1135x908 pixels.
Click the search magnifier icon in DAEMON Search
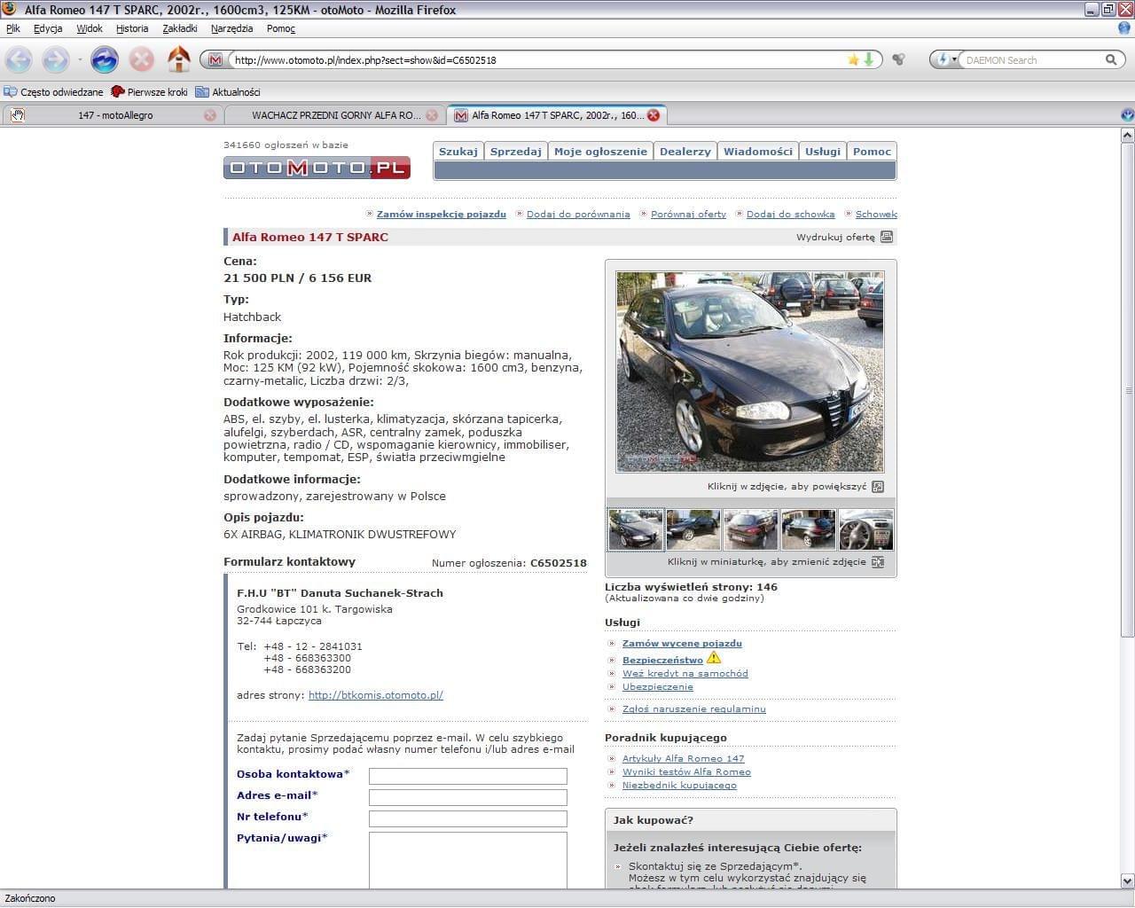(1110, 59)
